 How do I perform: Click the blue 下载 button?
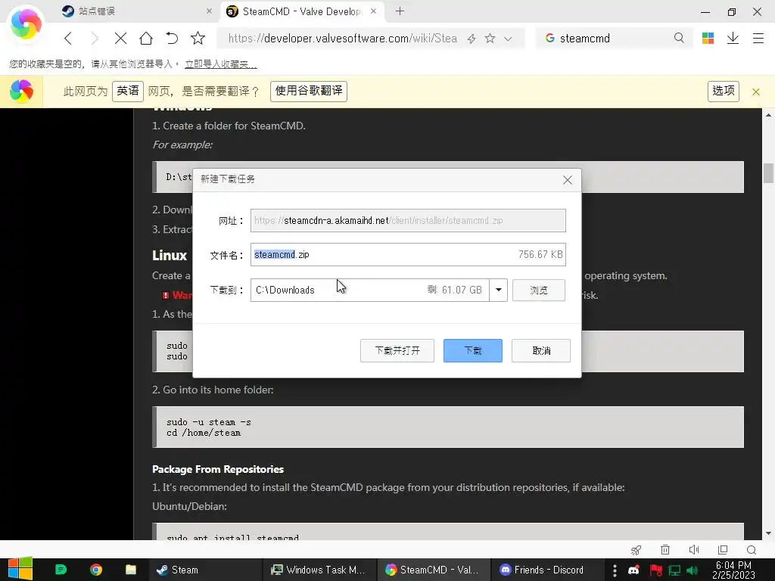click(x=472, y=350)
